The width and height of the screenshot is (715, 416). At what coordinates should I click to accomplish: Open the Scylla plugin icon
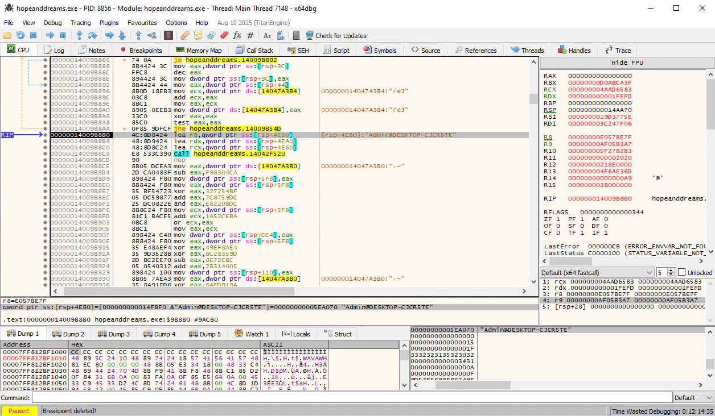(x=168, y=35)
